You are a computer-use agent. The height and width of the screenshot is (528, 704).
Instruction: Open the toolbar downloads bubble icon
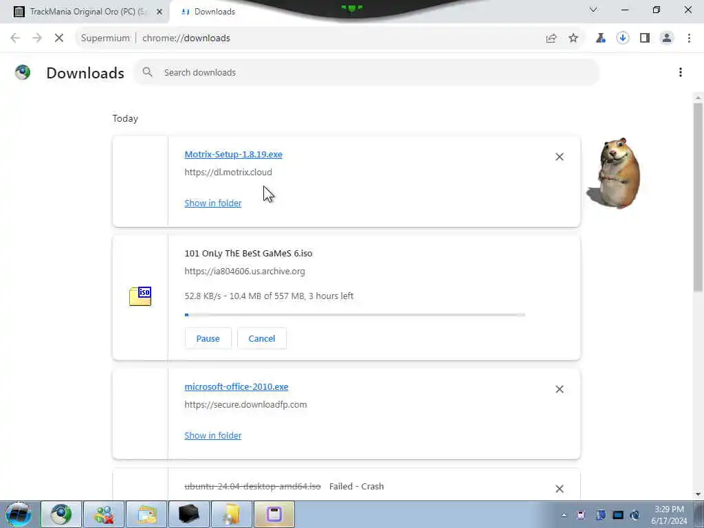point(622,38)
